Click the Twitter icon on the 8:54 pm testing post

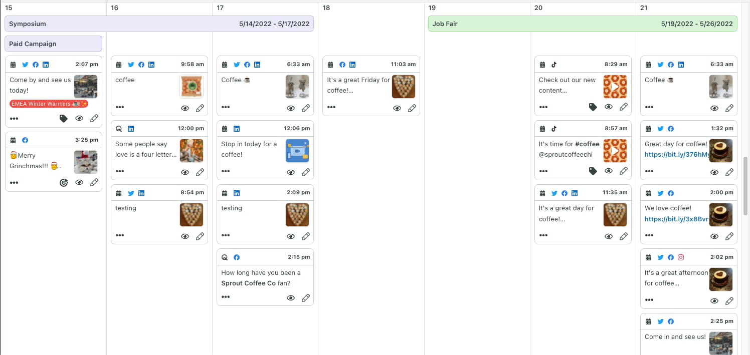click(130, 193)
